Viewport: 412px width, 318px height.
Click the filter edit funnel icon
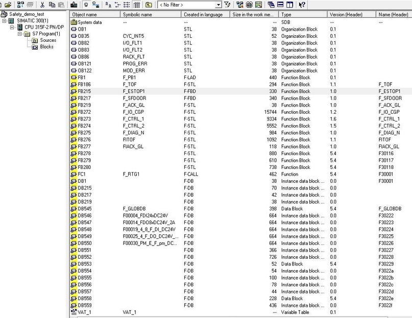[228, 5]
